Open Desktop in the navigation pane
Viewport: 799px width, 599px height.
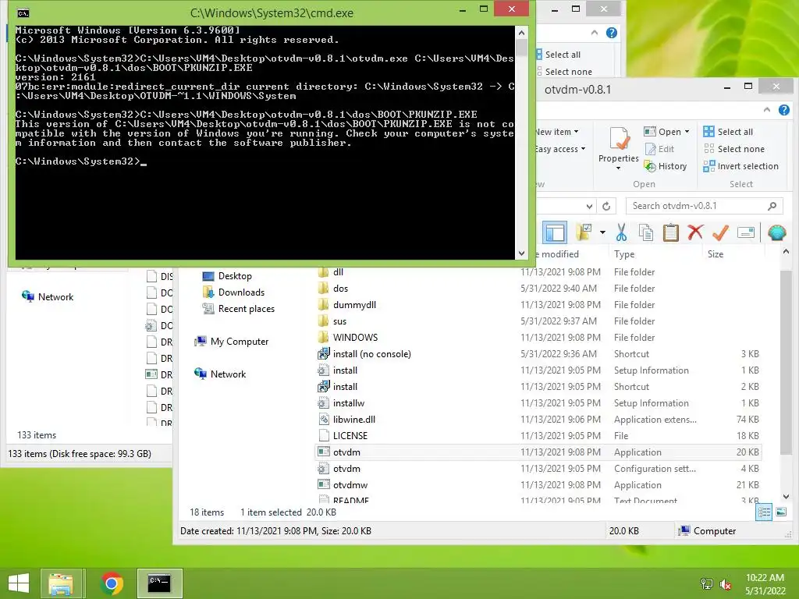coord(227,276)
